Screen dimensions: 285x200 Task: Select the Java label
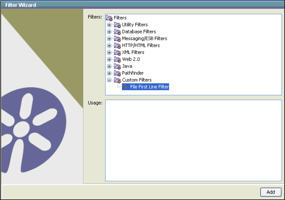pyautogui.click(x=127, y=66)
